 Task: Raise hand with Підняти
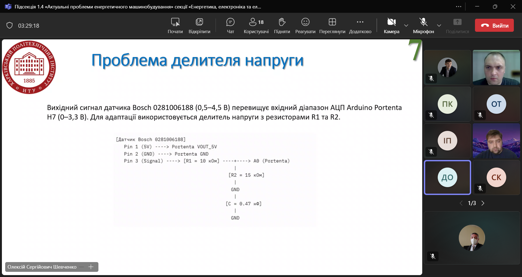pyautogui.click(x=282, y=26)
